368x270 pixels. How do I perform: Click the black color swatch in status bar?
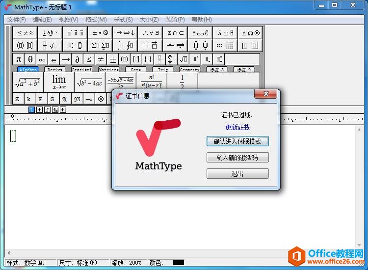point(178,263)
